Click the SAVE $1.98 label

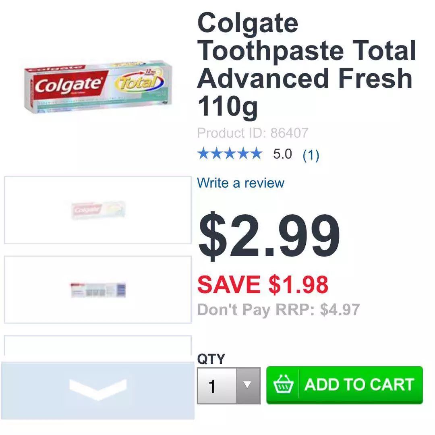pyautogui.click(x=263, y=284)
